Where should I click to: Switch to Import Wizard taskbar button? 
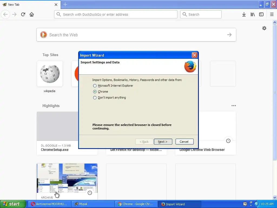click(179, 204)
